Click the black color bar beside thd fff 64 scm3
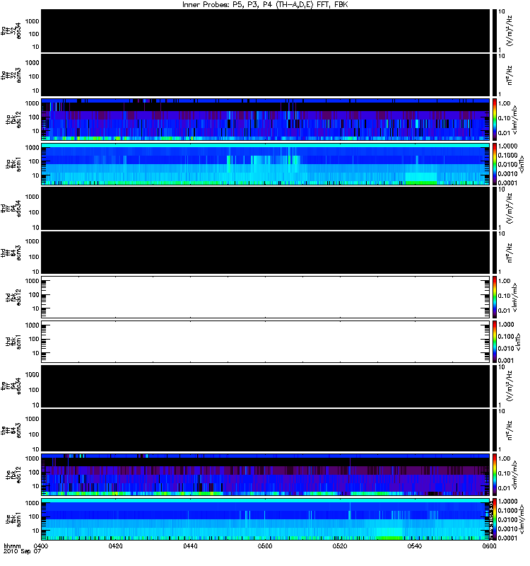 [494, 253]
